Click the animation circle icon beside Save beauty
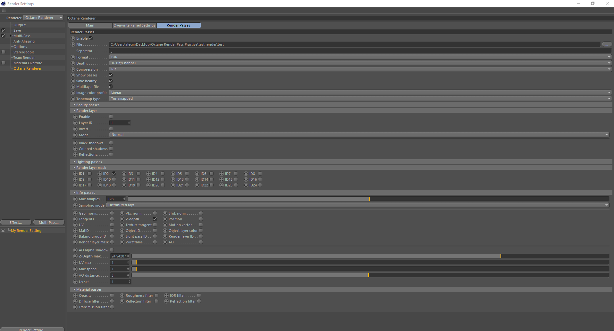Screen dimensions: 614x331 click(73, 81)
